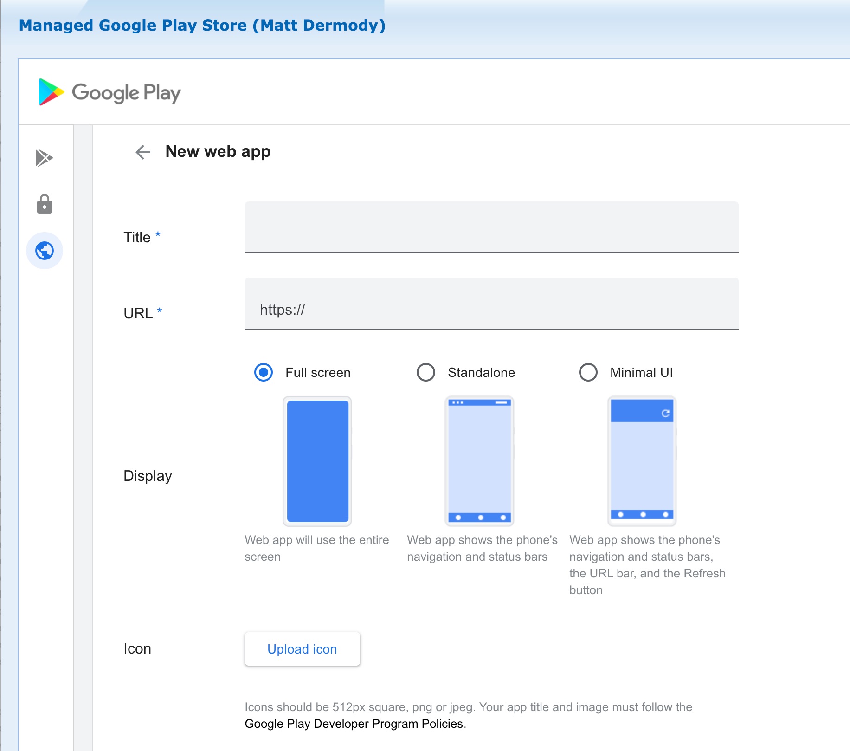The width and height of the screenshot is (850, 751).
Task: Select the Full screen radio button
Action: point(264,372)
